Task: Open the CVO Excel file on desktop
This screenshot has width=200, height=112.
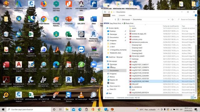Action: (31, 35)
